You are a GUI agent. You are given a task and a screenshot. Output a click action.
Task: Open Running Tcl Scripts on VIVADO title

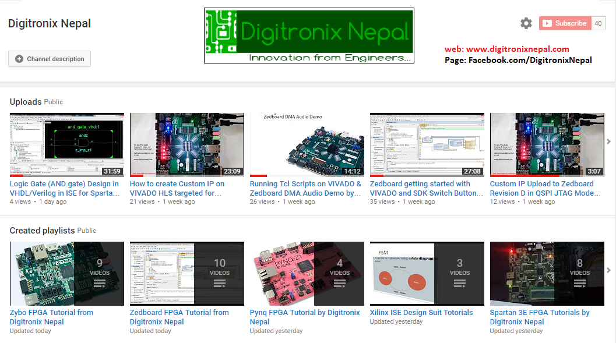click(305, 188)
